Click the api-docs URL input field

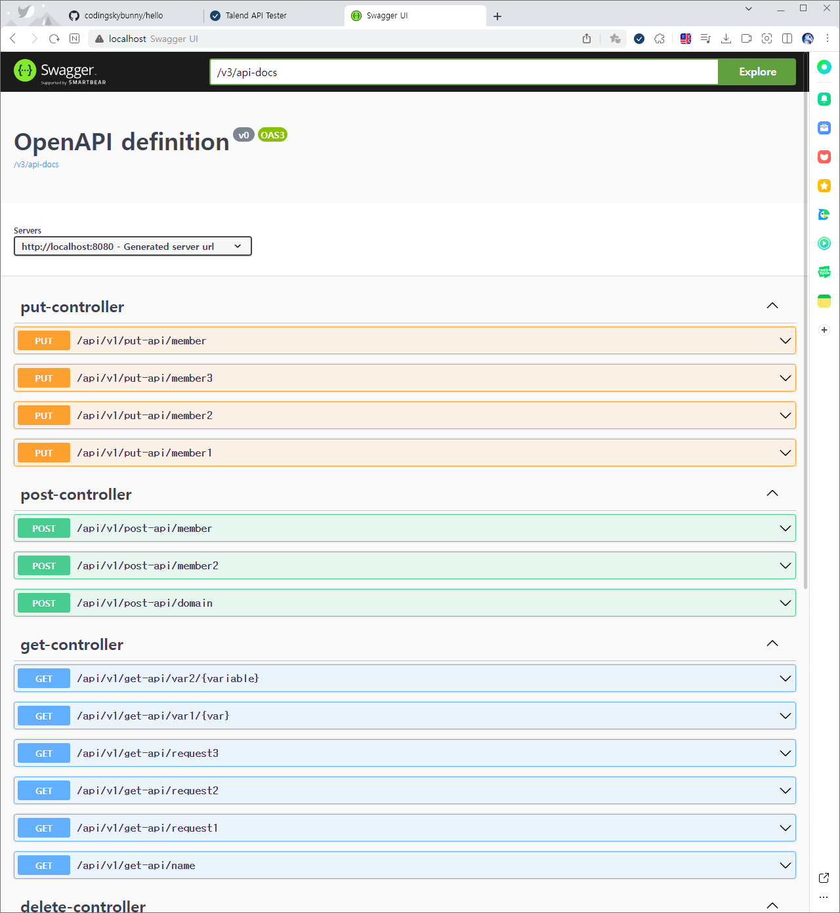463,72
